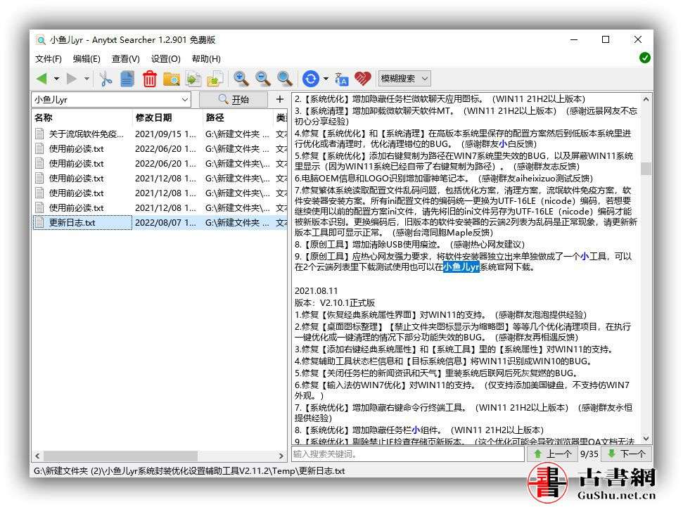Click the folder with magnifier icon
The image size is (683, 507).
tap(172, 79)
